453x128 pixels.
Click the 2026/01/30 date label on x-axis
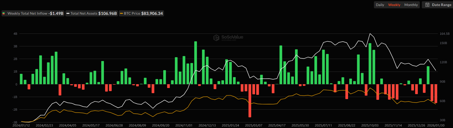point(436,125)
